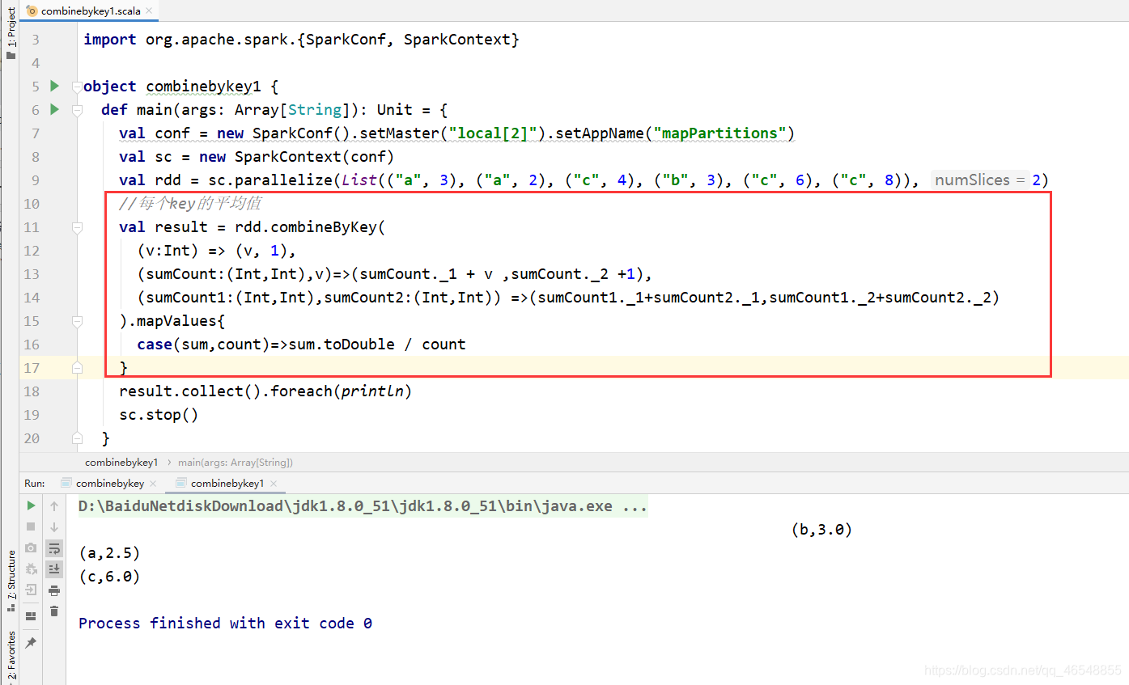Click main(args: Array[String]) breadcrumb
1129x685 pixels.
[x=236, y=462]
